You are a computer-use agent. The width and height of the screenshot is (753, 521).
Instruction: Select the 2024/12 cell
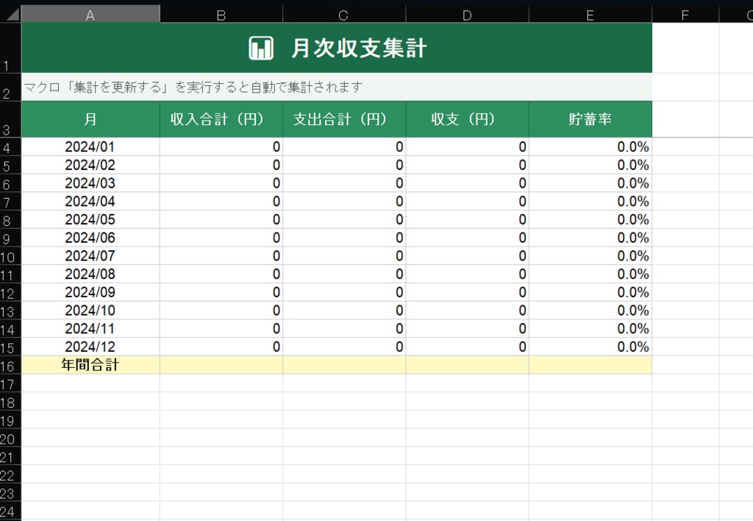(90, 347)
